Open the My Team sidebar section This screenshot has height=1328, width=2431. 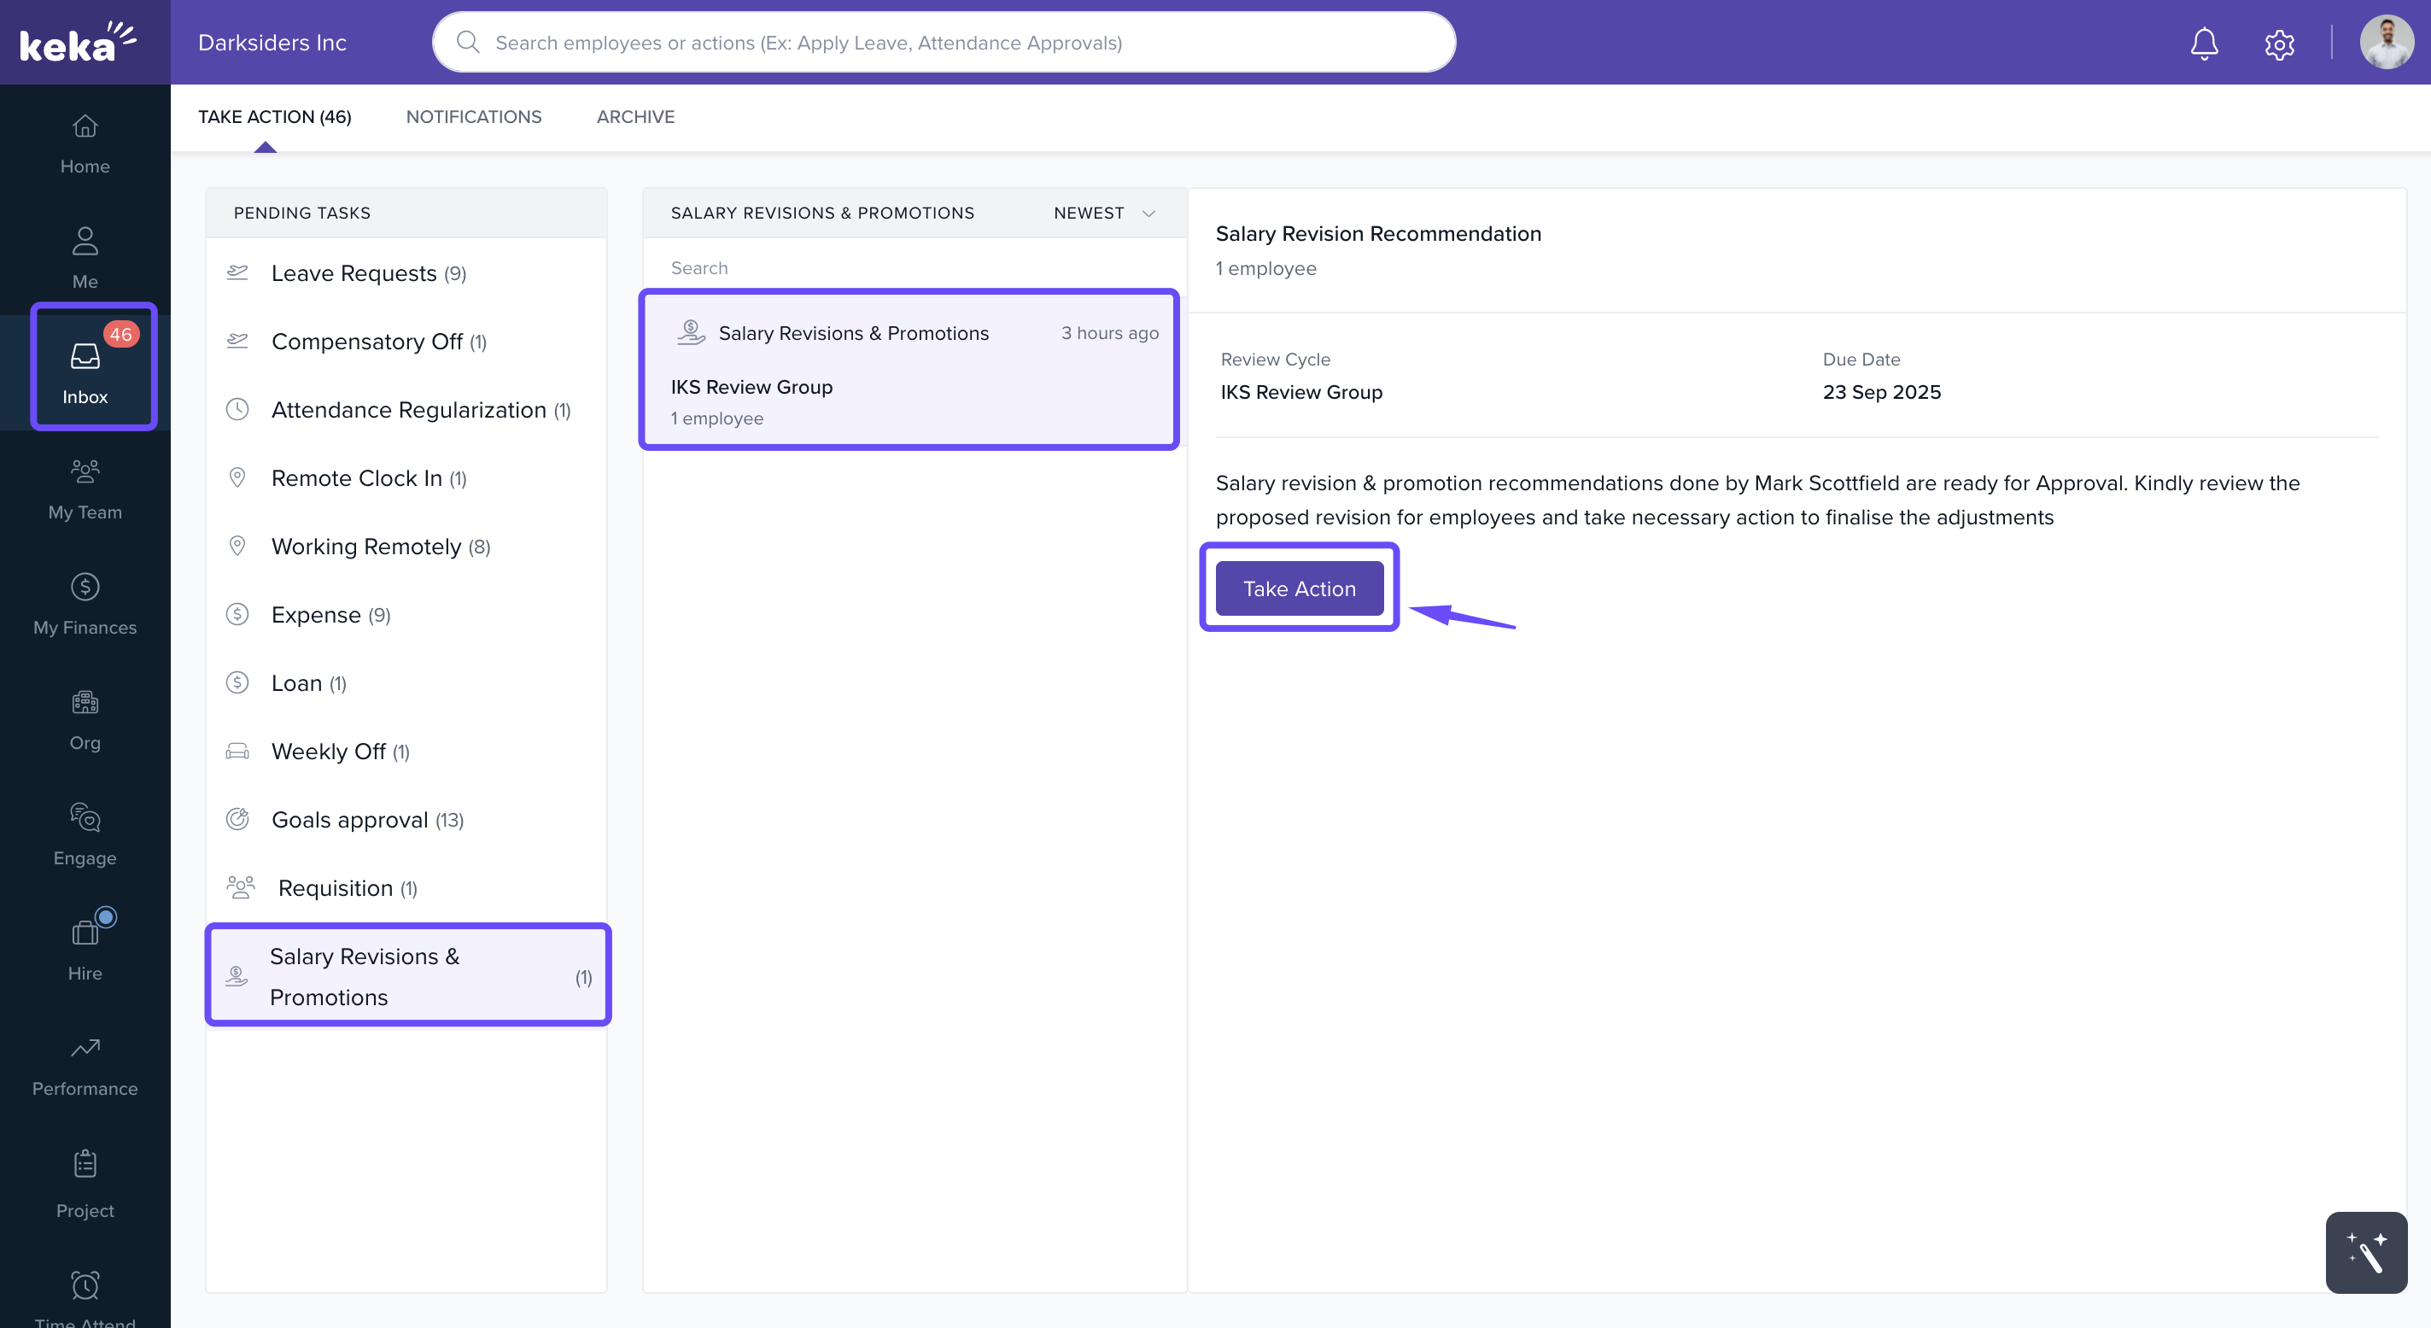coord(85,488)
